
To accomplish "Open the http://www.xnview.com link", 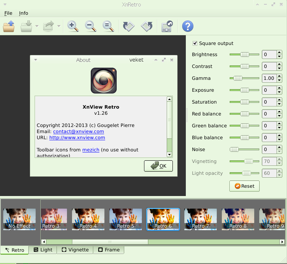I will click(x=77, y=137).
